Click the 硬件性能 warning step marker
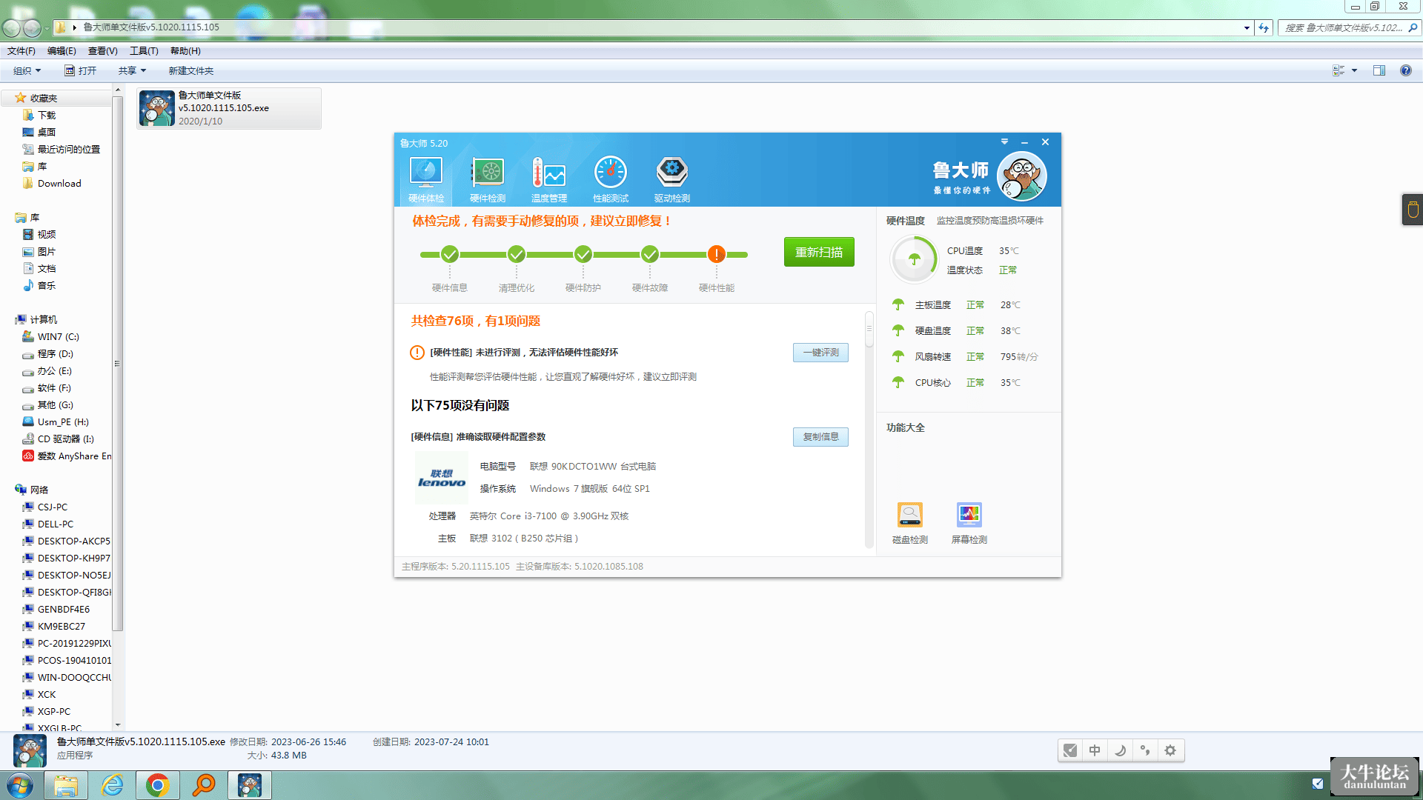Image resolution: width=1423 pixels, height=800 pixels. (x=717, y=254)
